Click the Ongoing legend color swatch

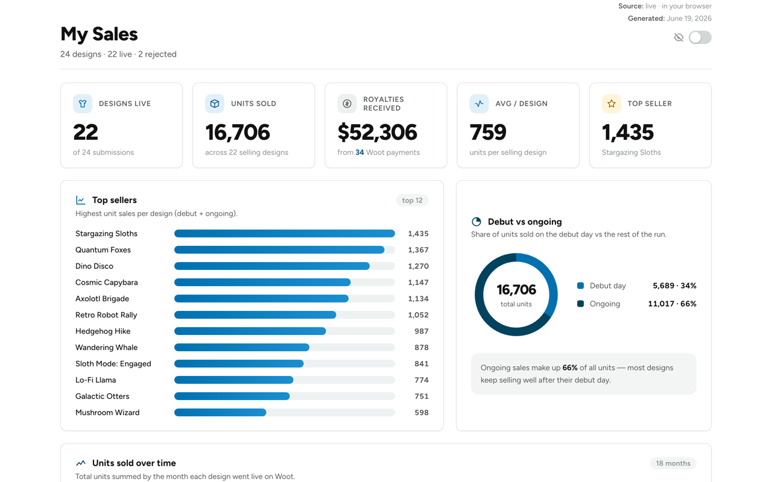[580, 304]
